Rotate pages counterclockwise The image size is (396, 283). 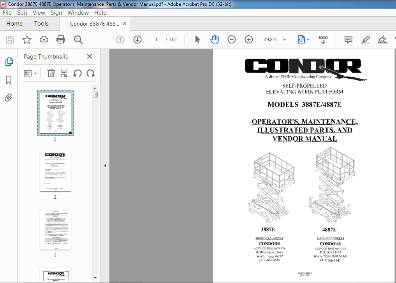tap(77, 73)
